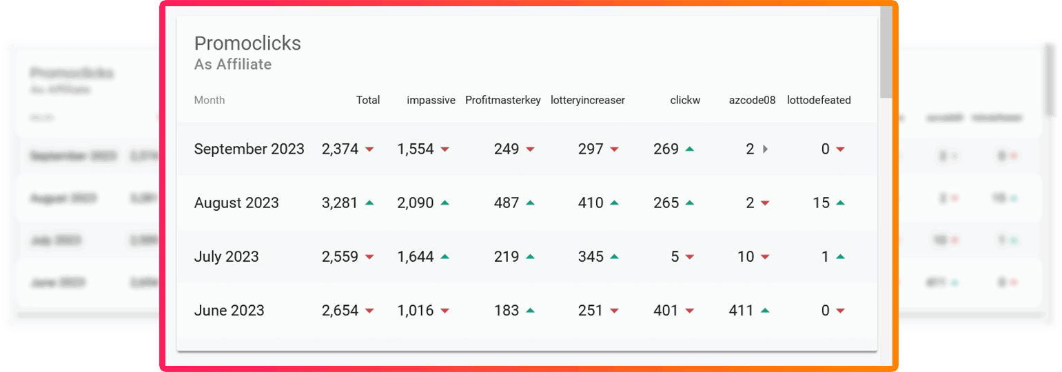The image size is (1062, 372).
Task: Click the lotteryincreaser column header
Action: [588, 100]
